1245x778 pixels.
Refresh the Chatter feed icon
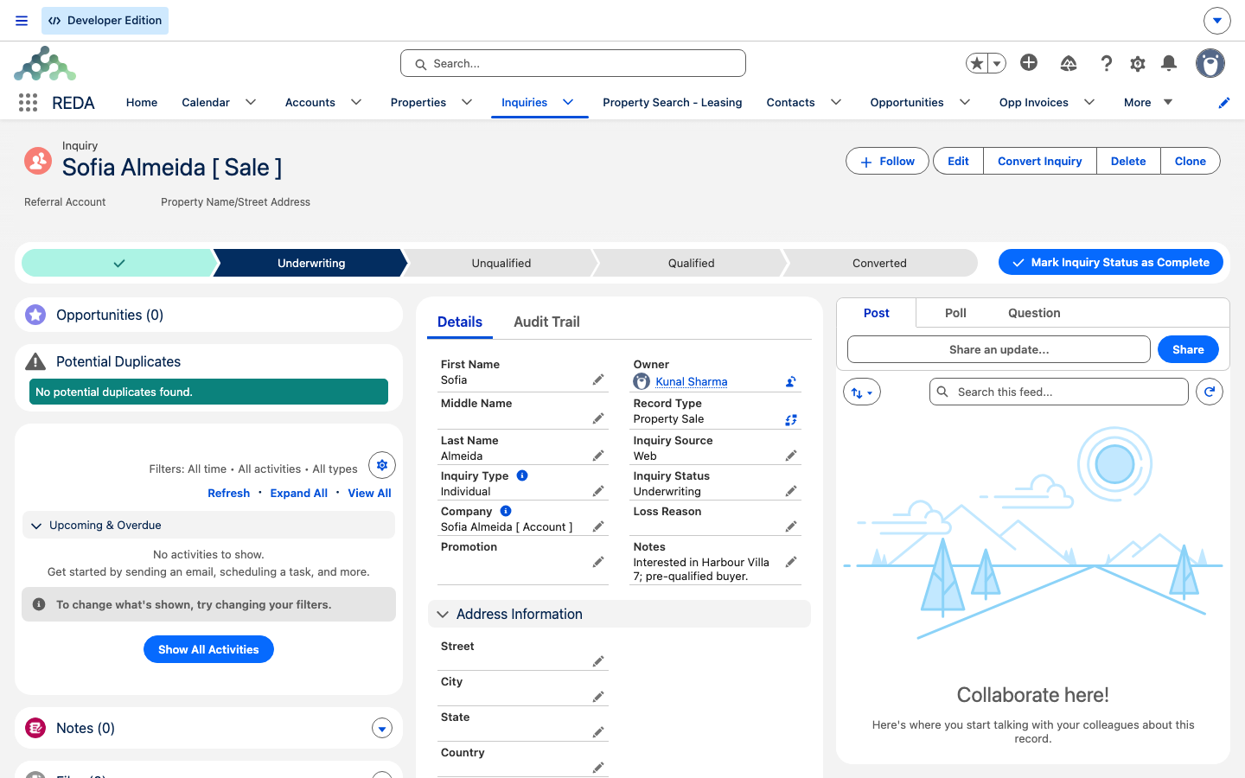click(1210, 392)
